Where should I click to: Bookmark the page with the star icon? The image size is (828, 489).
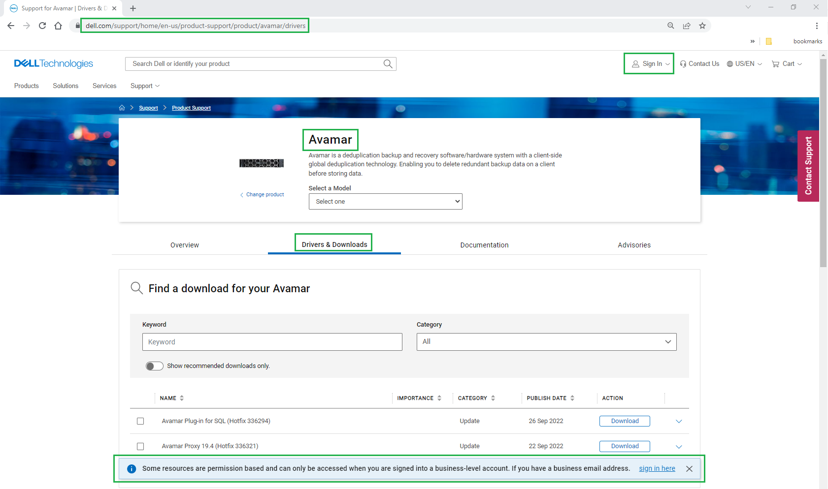[x=702, y=26]
